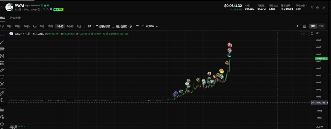Select the text annotation tool
The width and height of the screenshot is (331, 129).
(x=2, y=77)
